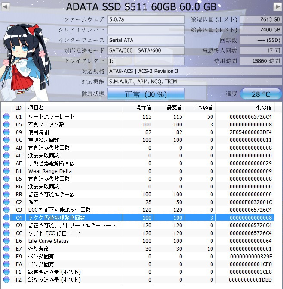Screen dimensions: 283x289
Task: Click the 最悪値 column header
Action: pyautogui.click(x=169, y=108)
